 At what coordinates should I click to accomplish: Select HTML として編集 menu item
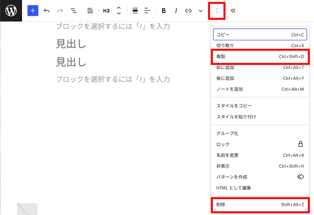point(260,188)
